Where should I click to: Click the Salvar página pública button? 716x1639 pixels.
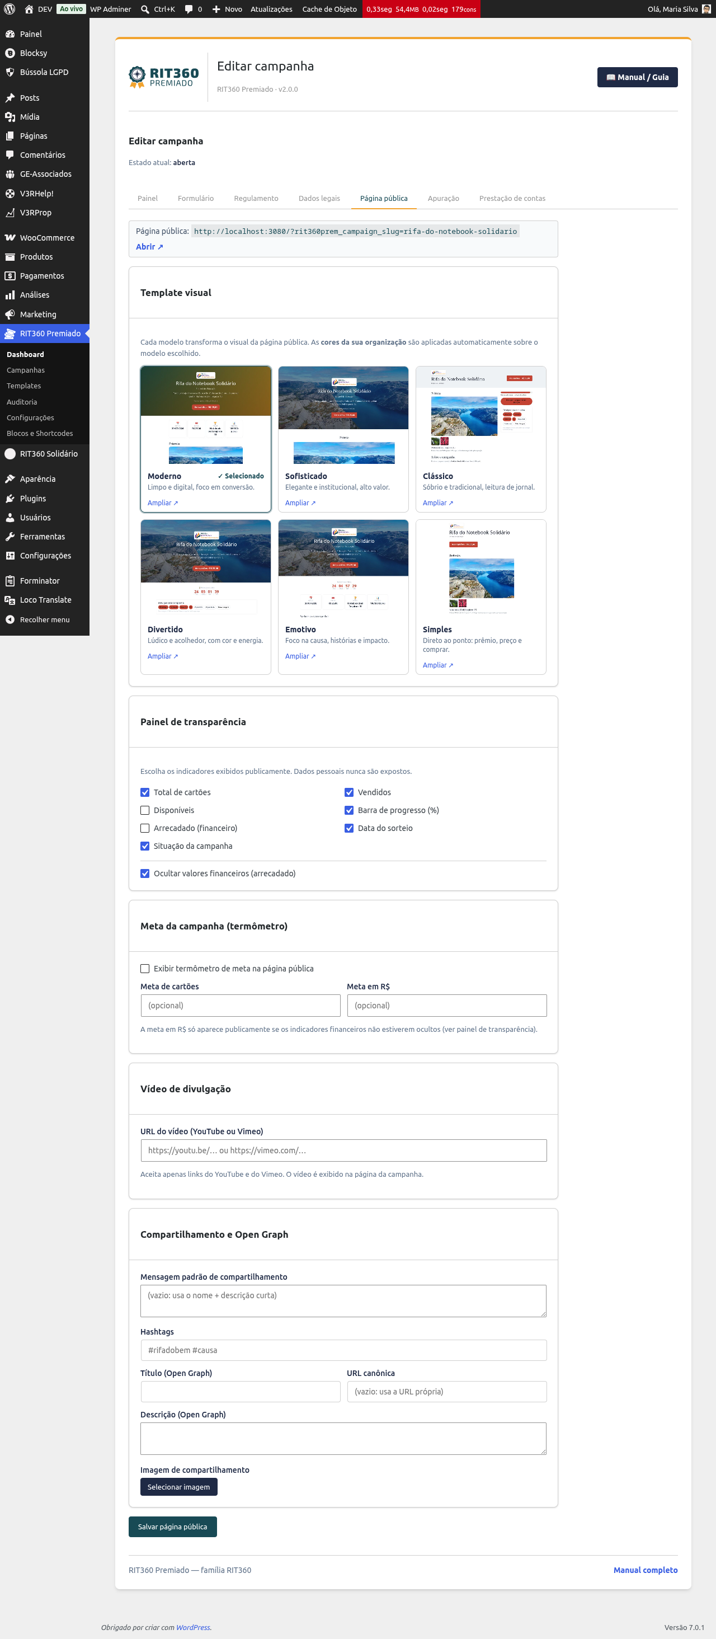point(172,1527)
